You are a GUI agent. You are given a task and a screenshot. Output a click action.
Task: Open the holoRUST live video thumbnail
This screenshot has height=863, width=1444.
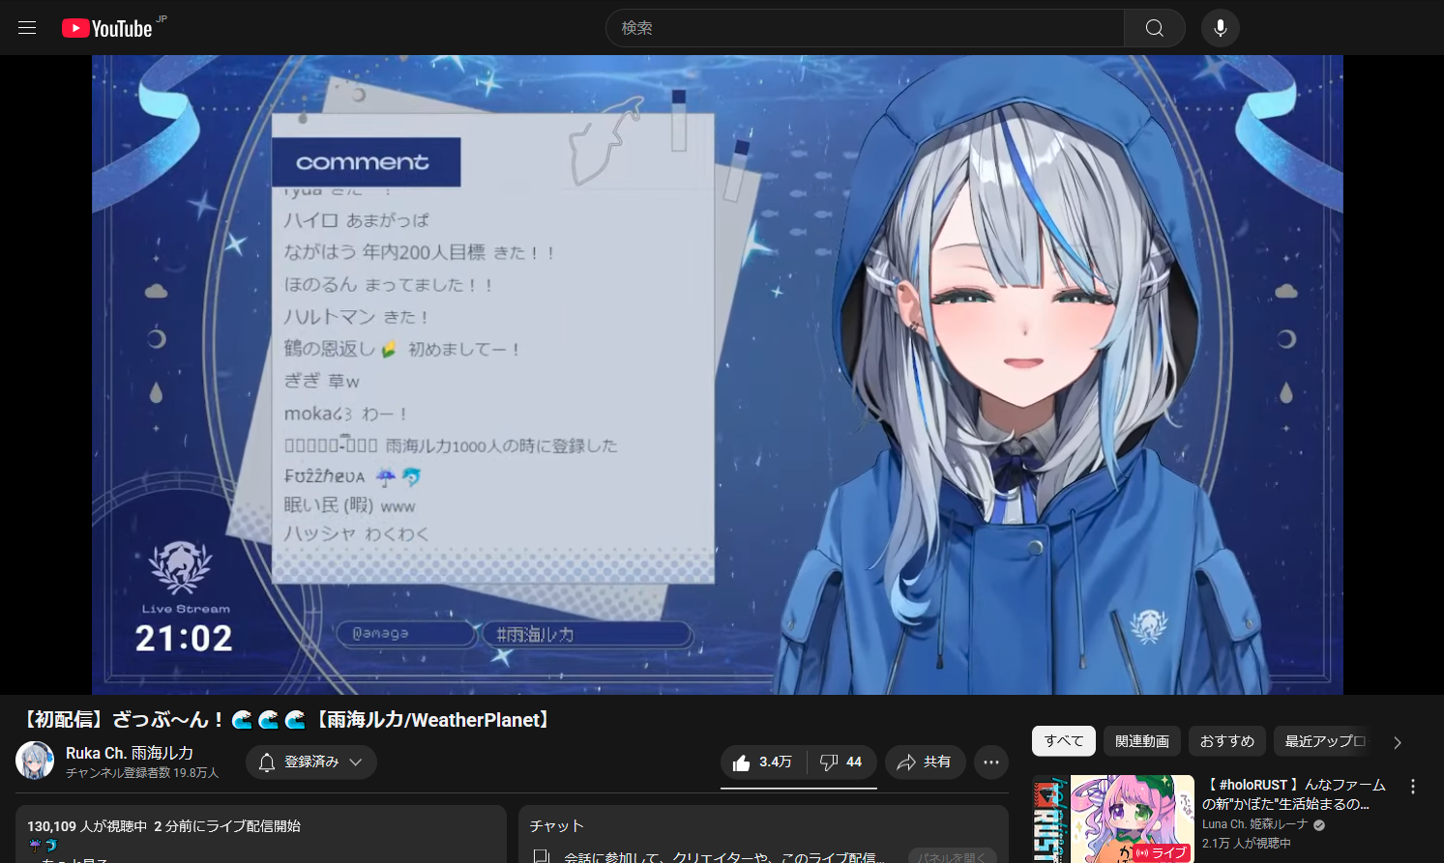[1113, 819]
